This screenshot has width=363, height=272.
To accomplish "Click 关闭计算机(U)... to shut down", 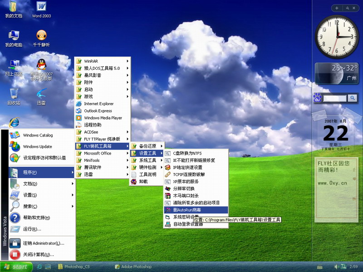I will [x=42, y=255].
